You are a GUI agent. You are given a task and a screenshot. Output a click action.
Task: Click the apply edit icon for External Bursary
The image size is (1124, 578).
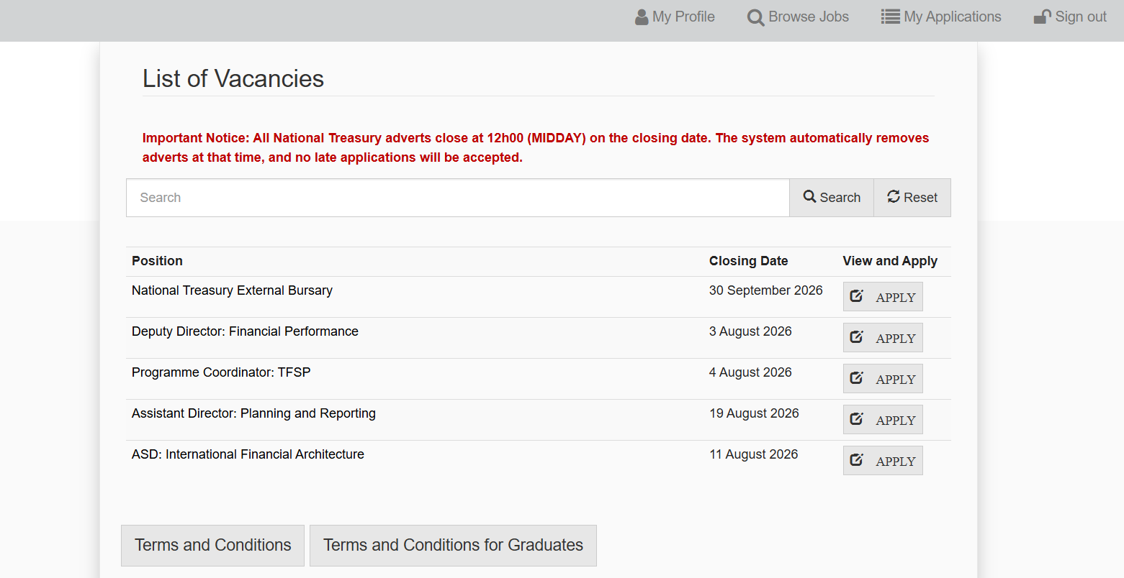click(857, 295)
